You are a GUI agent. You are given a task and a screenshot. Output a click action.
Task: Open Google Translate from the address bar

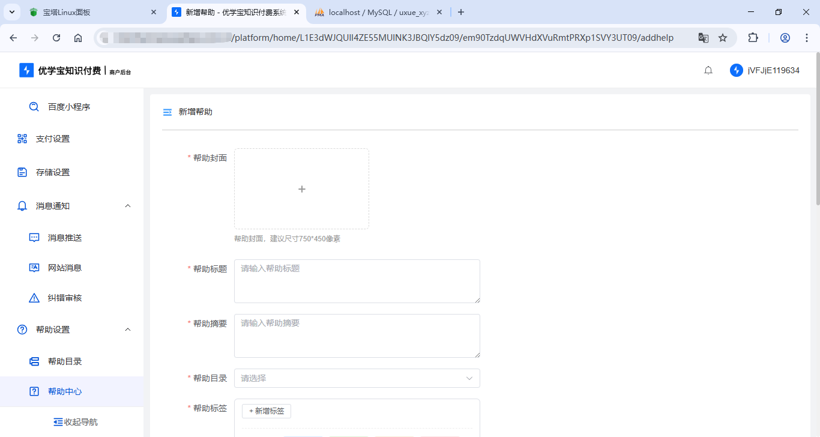coord(703,37)
